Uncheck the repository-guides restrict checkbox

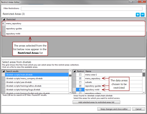point(80,86)
